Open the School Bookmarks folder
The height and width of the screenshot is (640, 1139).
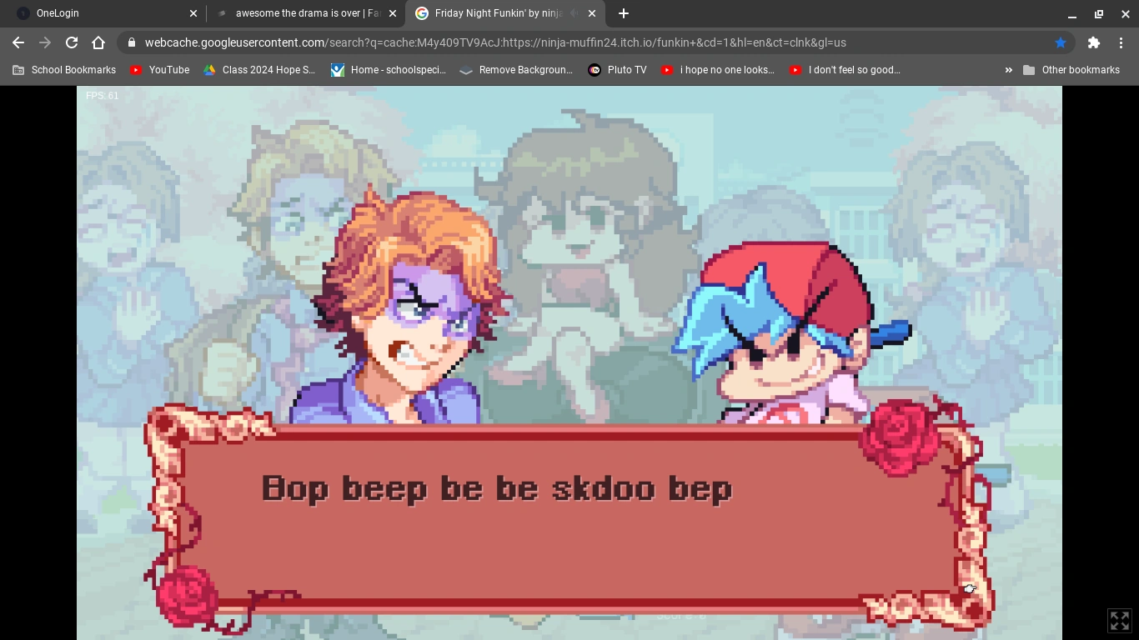click(64, 70)
